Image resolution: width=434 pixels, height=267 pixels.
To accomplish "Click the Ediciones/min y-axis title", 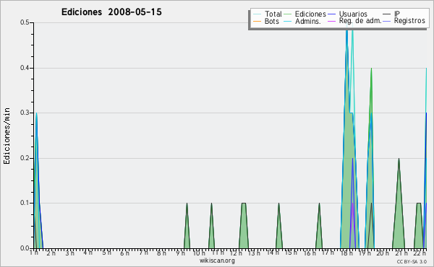I will 7,136.
